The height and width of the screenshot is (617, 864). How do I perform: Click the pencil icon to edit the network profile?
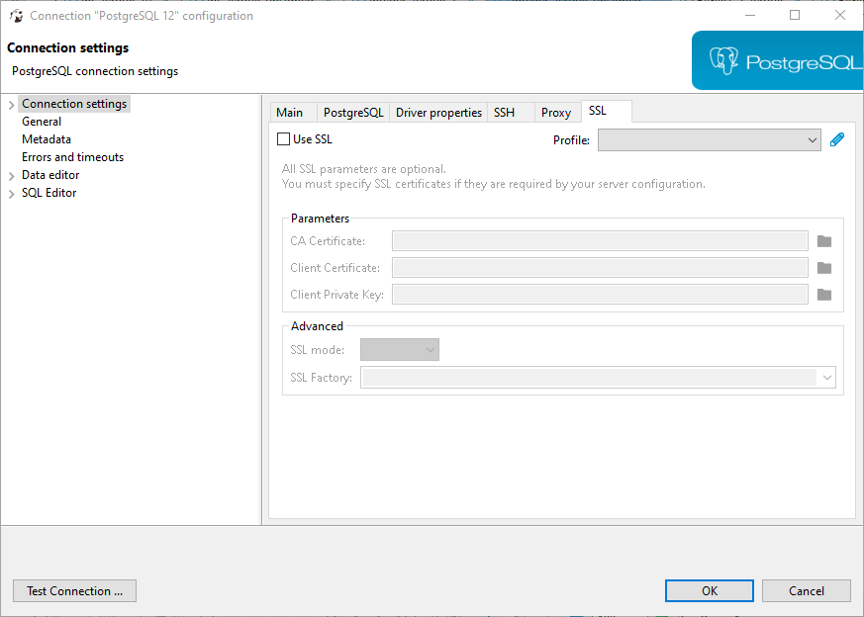point(837,139)
